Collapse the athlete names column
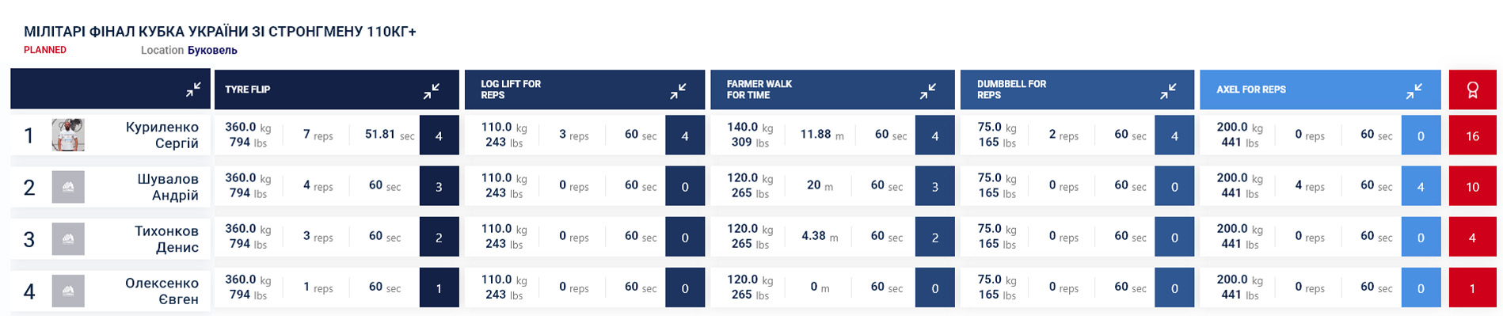 point(192,90)
